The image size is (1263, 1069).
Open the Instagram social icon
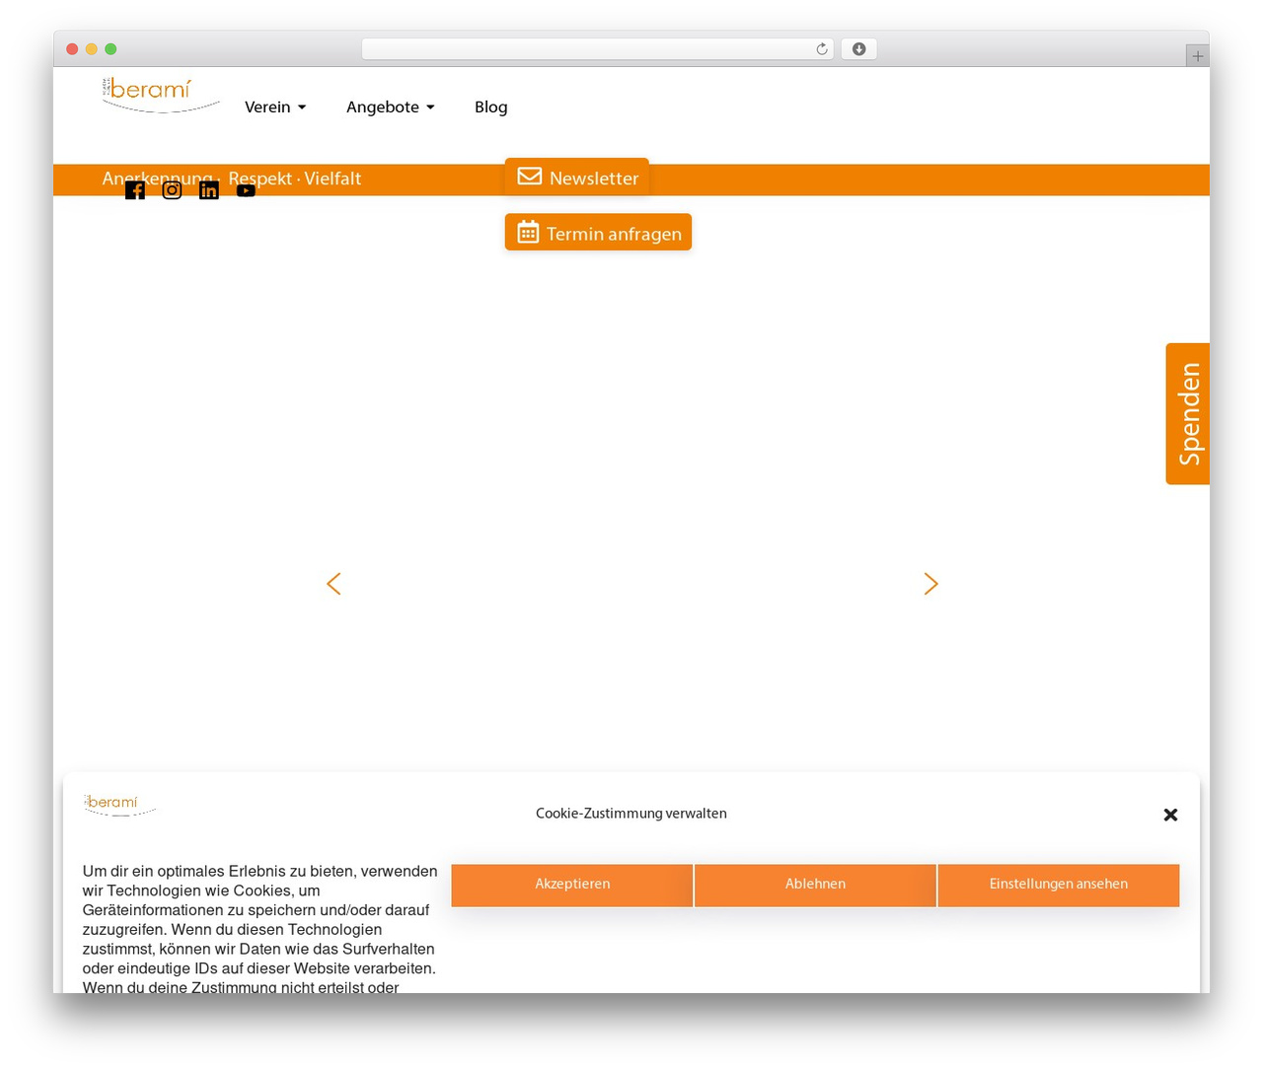click(172, 190)
